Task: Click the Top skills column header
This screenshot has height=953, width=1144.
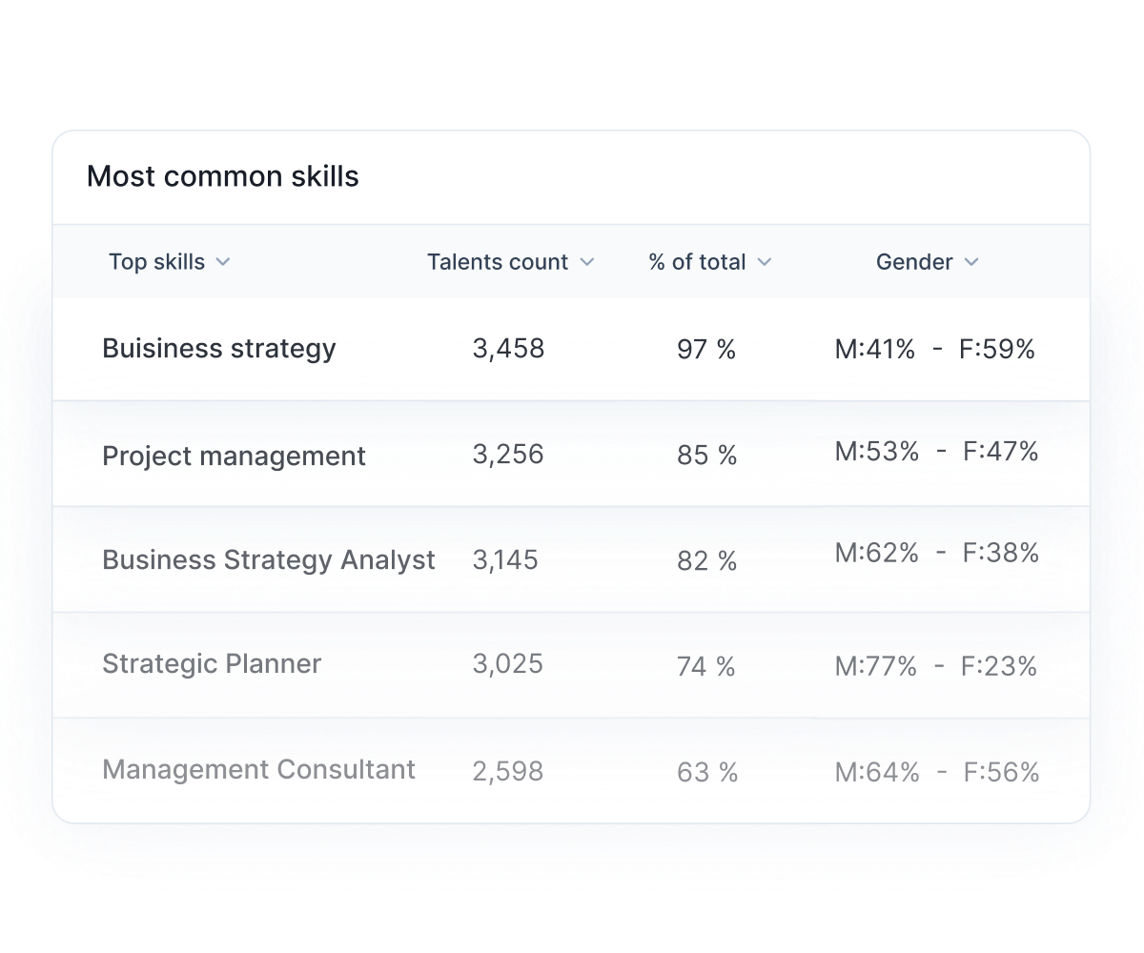Action: [x=156, y=262]
